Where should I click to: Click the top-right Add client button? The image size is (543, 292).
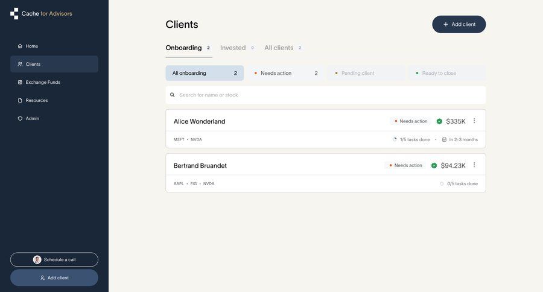tap(459, 24)
